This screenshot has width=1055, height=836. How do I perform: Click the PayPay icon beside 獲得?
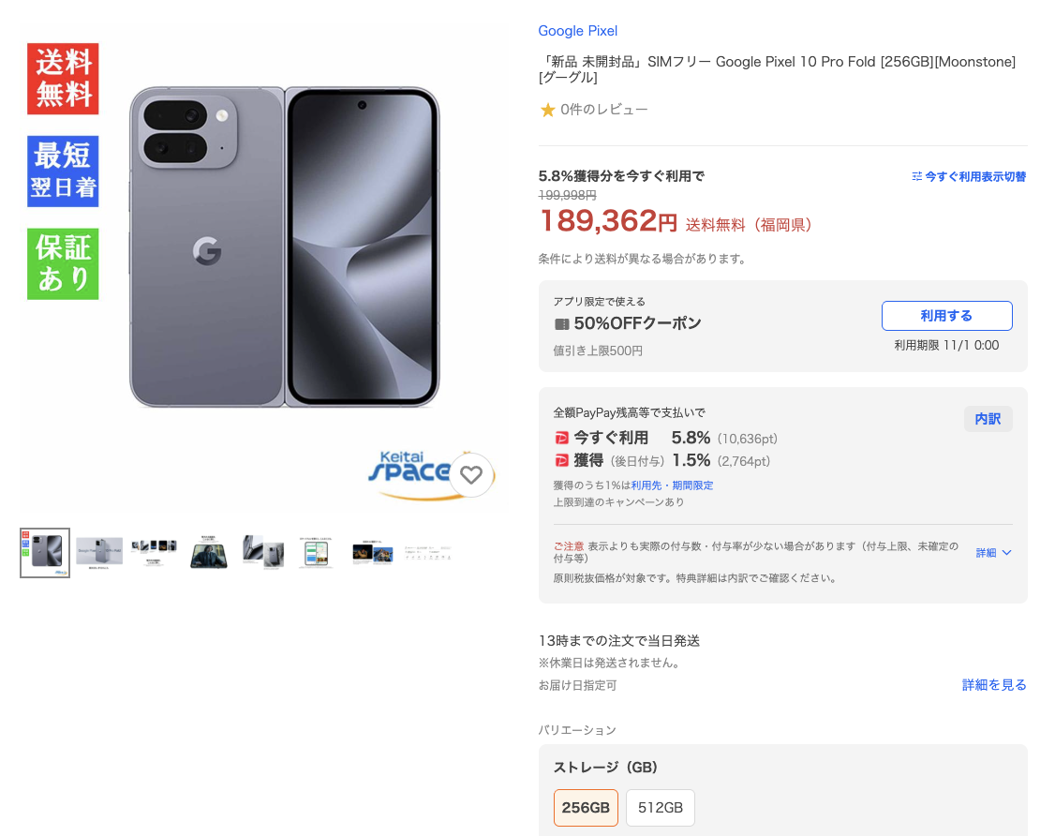[x=561, y=460]
